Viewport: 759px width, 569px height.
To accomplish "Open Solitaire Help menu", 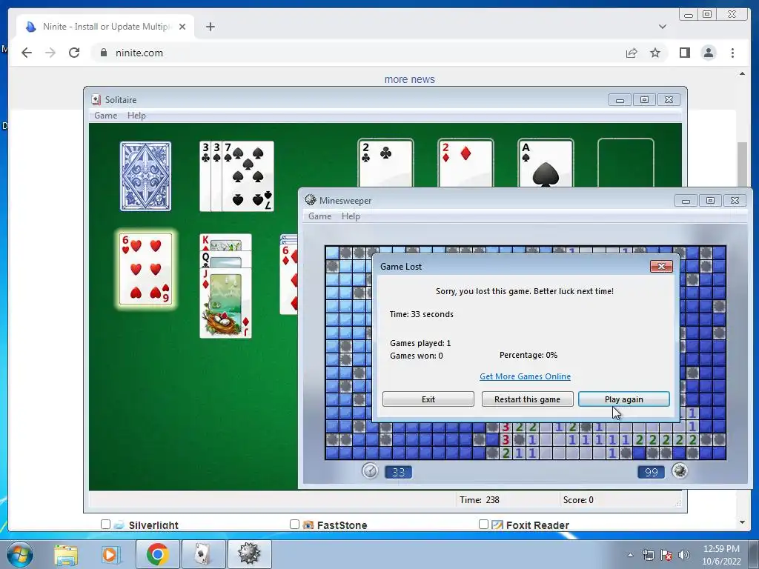I will point(136,116).
